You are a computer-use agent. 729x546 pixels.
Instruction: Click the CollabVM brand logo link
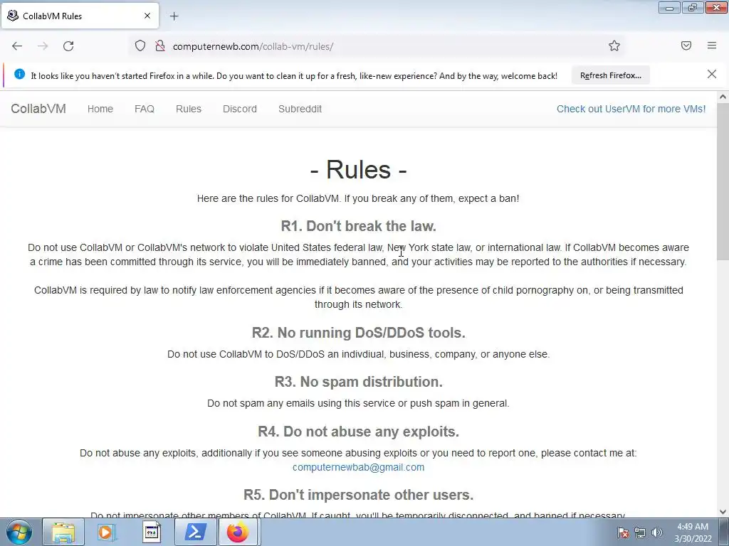(x=38, y=109)
